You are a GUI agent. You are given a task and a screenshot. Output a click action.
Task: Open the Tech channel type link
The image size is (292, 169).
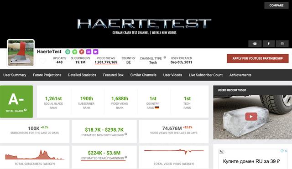point(153,62)
